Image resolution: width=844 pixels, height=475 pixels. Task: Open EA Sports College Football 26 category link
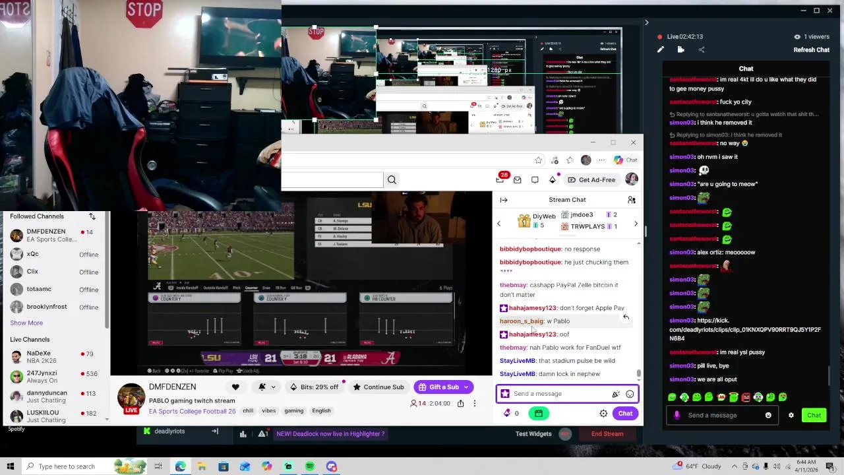(192, 411)
